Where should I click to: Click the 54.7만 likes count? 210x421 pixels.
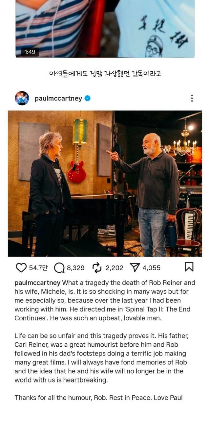click(38, 268)
